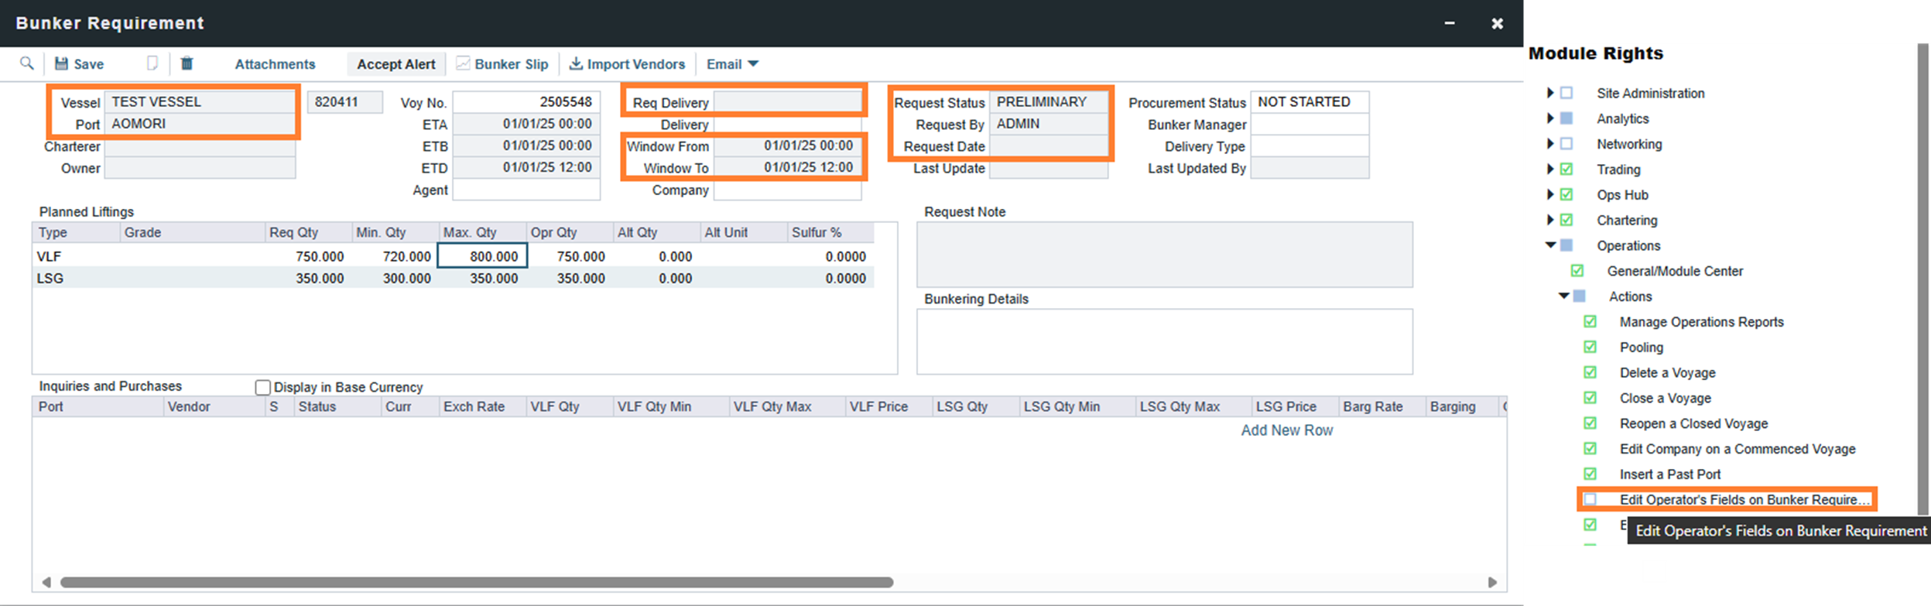Close the Bunker Requirement window
Screen dimensions: 1931x606
coord(1497,23)
